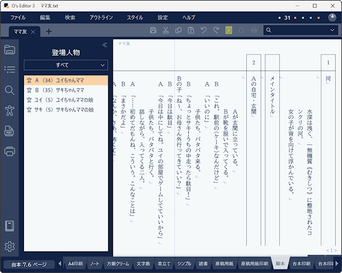
Task: Collapse the 登場人物 side panel
Action: tap(104, 45)
